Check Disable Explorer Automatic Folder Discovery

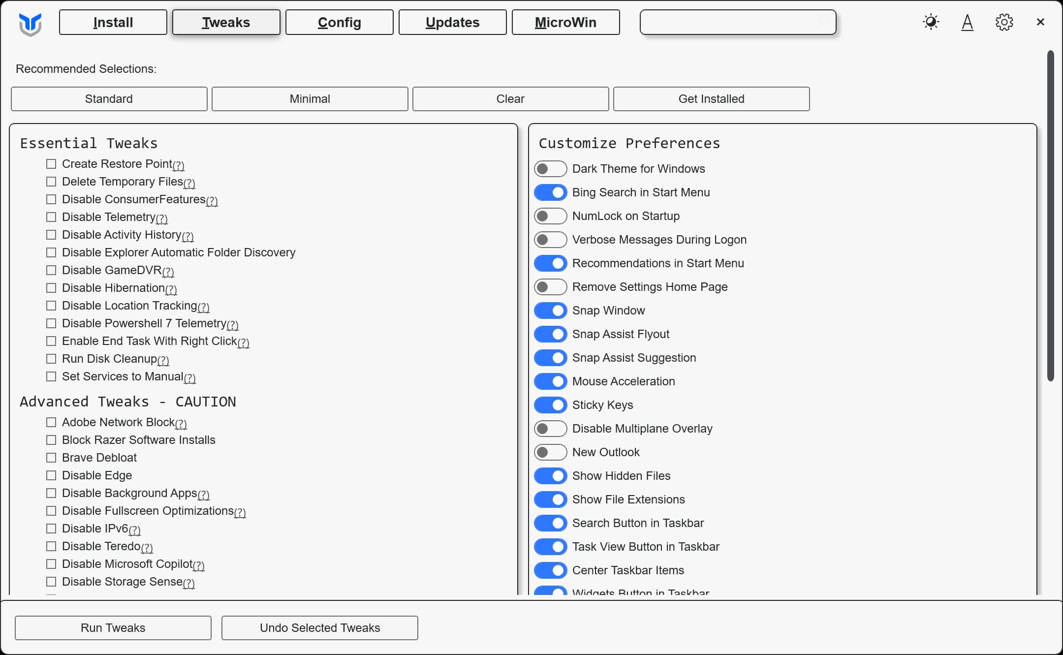coord(51,252)
